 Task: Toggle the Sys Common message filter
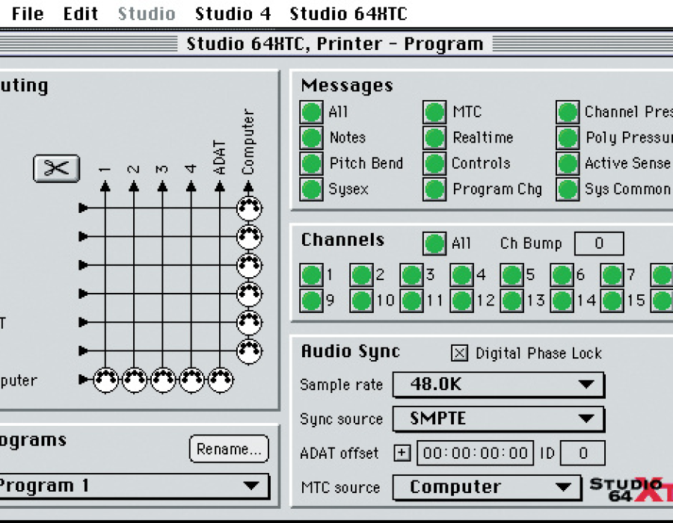[568, 190]
